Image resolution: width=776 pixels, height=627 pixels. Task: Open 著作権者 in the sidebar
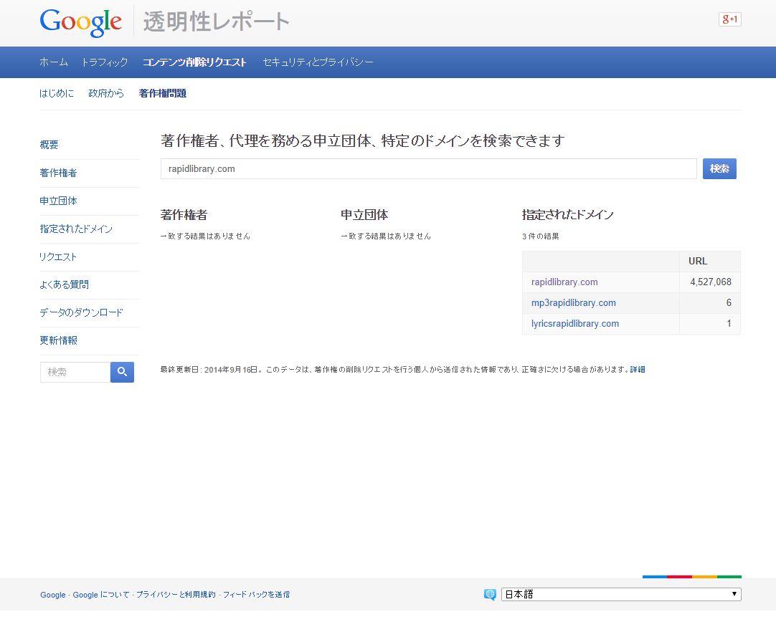point(58,173)
